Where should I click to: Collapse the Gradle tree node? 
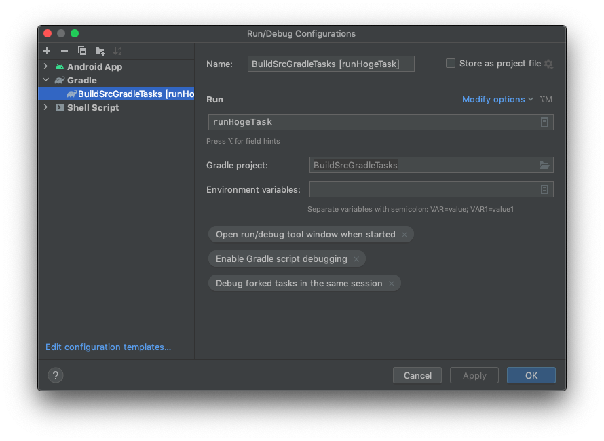44,80
